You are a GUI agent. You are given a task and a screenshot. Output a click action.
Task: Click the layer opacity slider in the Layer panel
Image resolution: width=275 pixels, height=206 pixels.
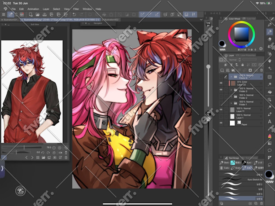point(249,60)
